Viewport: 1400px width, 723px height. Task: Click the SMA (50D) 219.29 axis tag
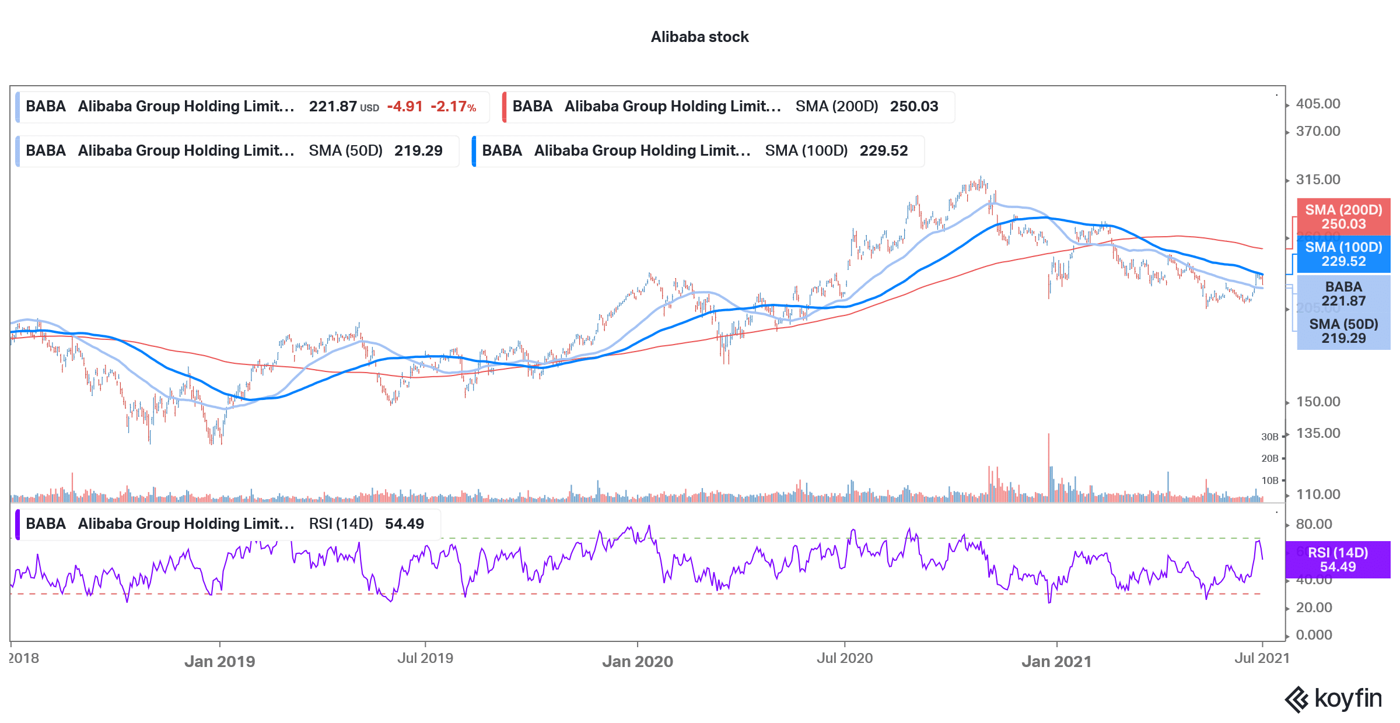(1343, 331)
